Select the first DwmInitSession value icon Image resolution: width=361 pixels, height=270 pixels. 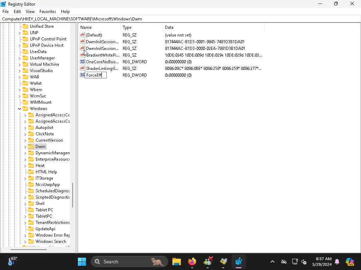82,41
